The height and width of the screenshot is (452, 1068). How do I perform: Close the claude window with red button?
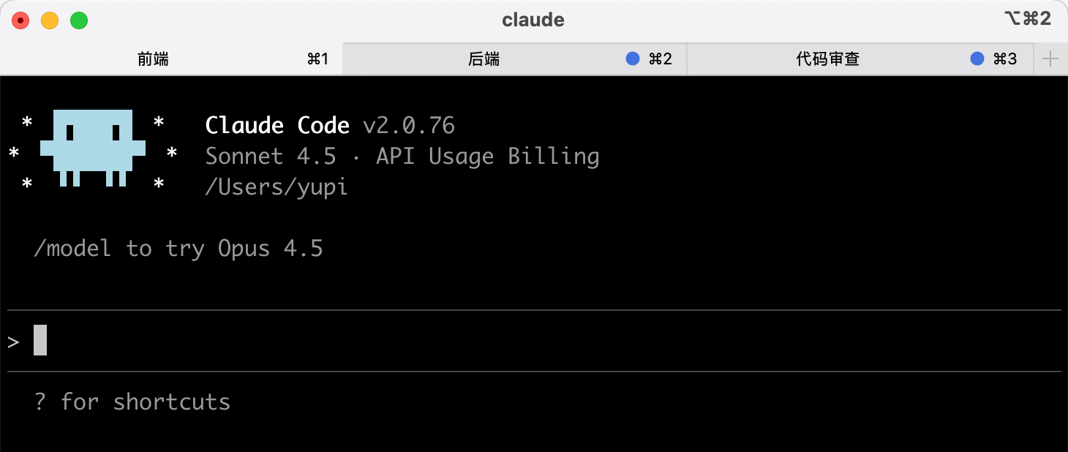point(20,20)
